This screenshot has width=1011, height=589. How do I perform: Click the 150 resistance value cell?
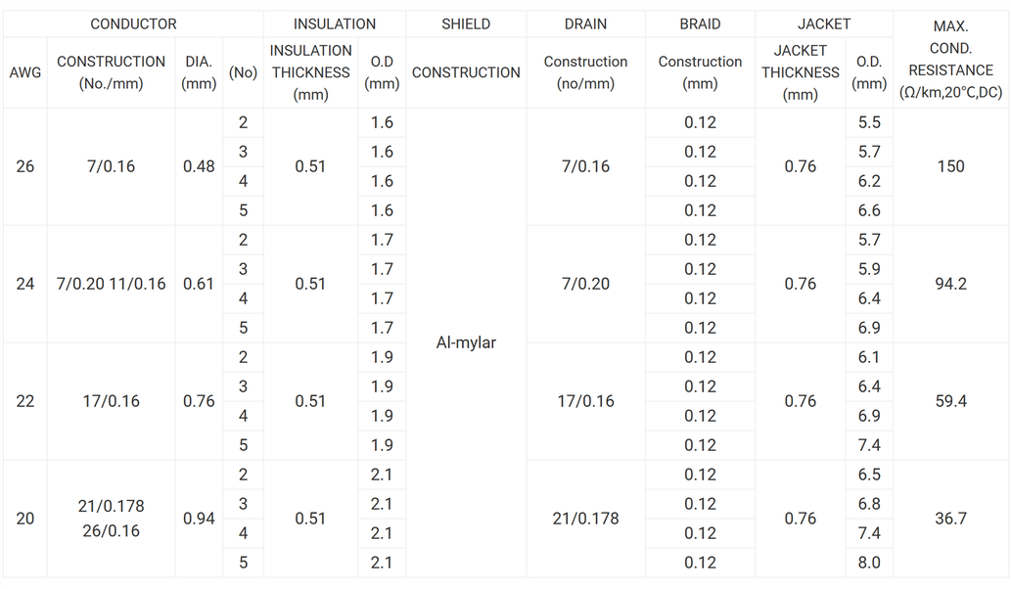[x=950, y=166]
